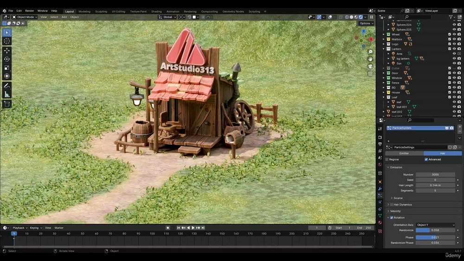The width and height of the screenshot is (464, 261).
Task: Switch to the Modeling workspace tab
Action: [x=84, y=12]
